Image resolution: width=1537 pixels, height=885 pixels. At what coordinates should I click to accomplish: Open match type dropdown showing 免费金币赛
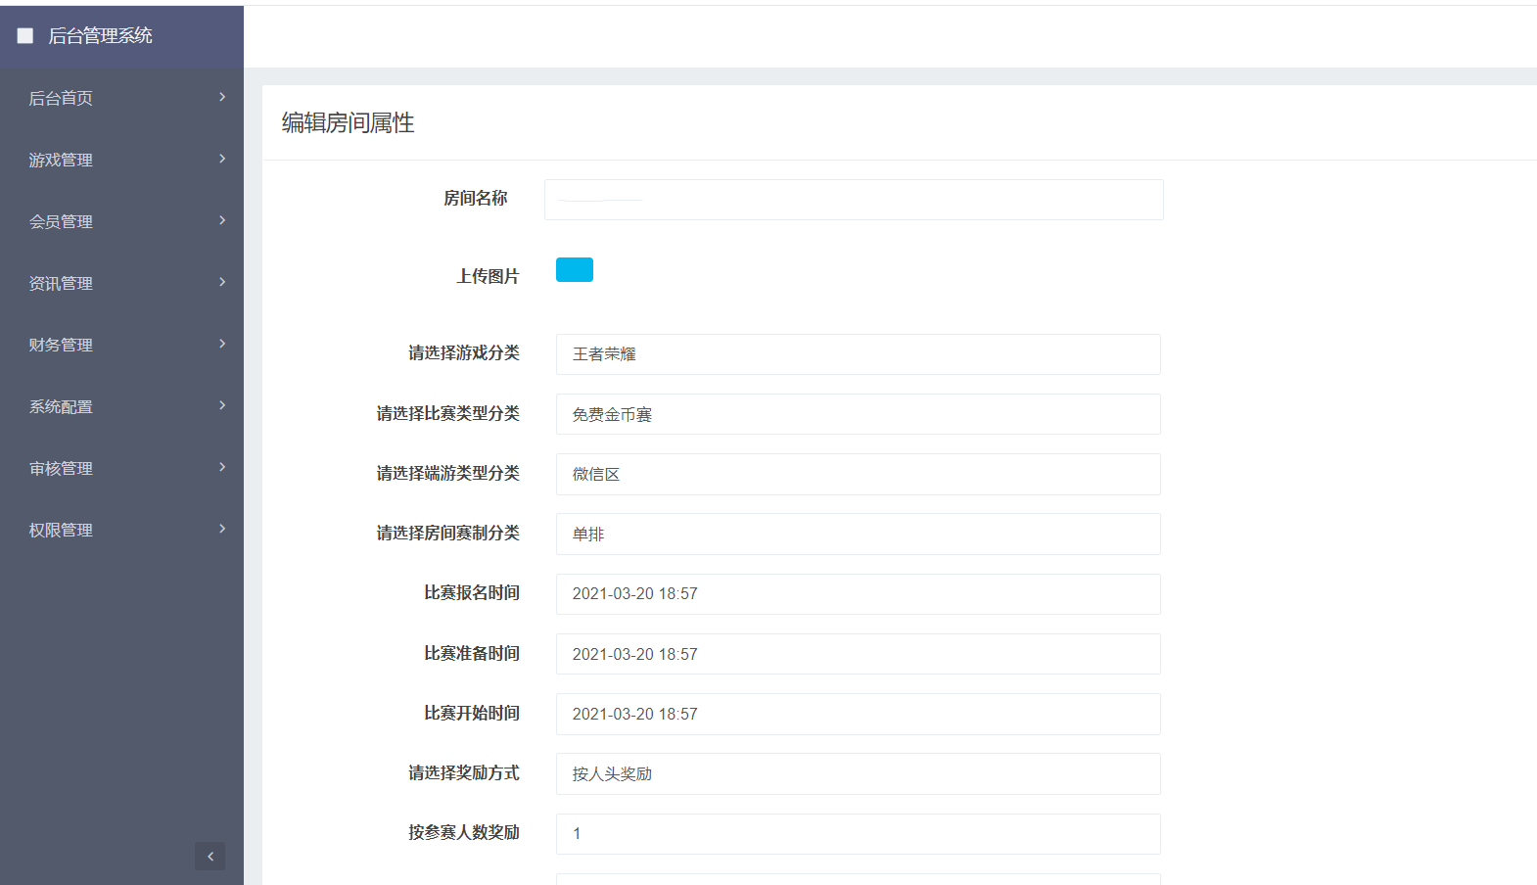pos(858,414)
